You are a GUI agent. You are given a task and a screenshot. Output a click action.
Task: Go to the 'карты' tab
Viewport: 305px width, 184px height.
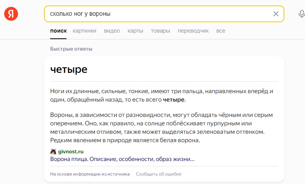point(135,31)
